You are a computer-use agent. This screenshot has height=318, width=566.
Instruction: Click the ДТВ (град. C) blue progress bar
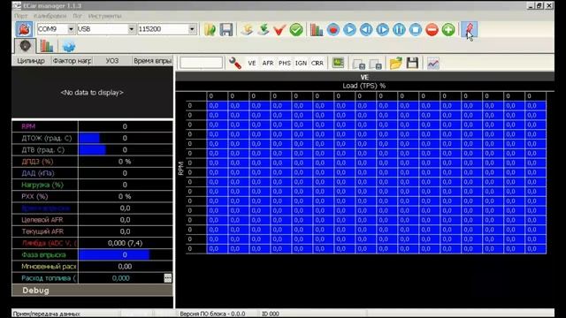click(x=92, y=149)
